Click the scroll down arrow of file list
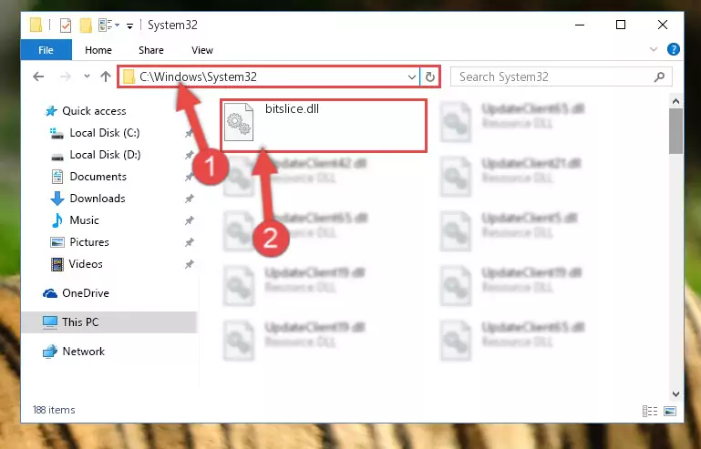Viewport: 701px width, 449px height. [675, 394]
